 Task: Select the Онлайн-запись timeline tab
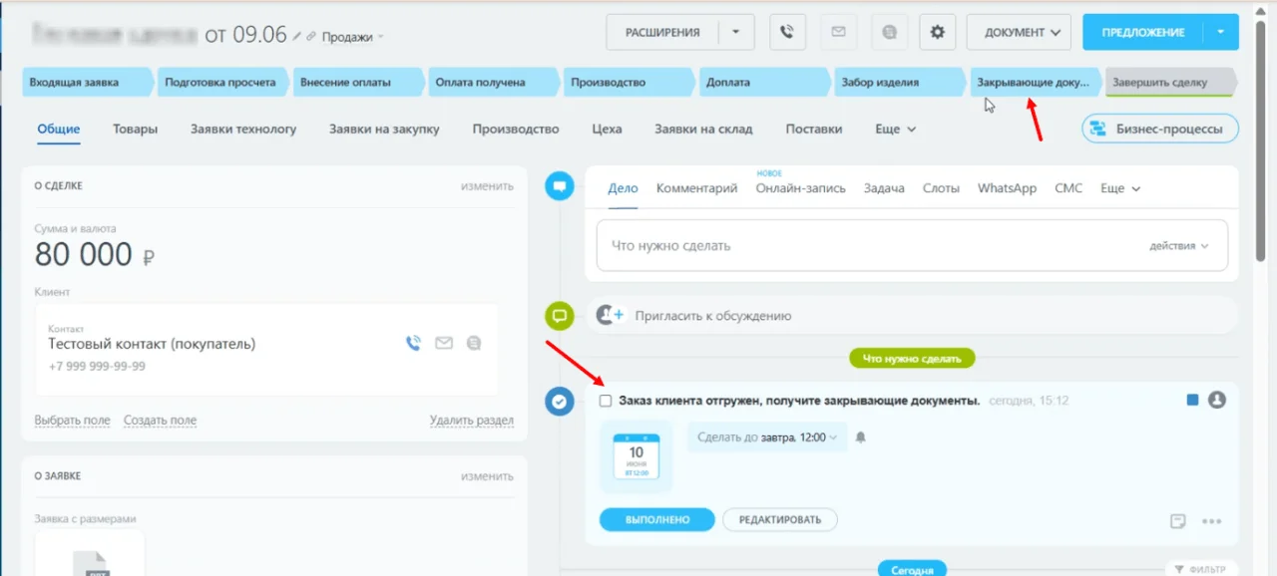[x=800, y=187]
